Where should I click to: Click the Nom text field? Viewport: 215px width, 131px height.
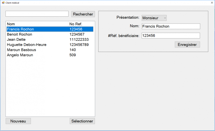[171, 26]
